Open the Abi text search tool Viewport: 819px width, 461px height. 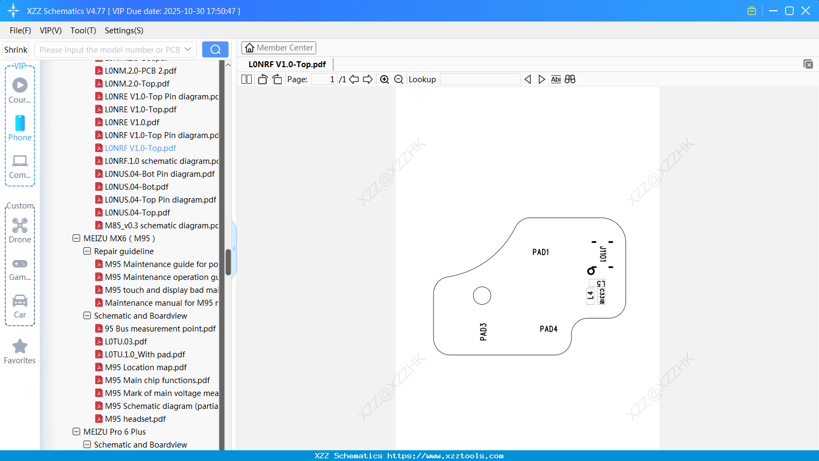click(556, 79)
